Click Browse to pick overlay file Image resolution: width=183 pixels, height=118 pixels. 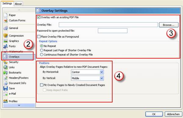169,25
